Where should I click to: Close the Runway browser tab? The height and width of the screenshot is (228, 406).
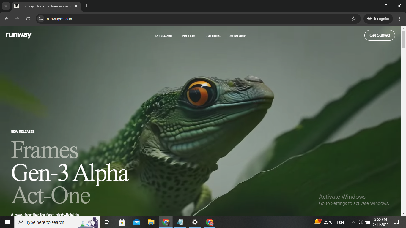pyautogui.click(x=76, y=6)
